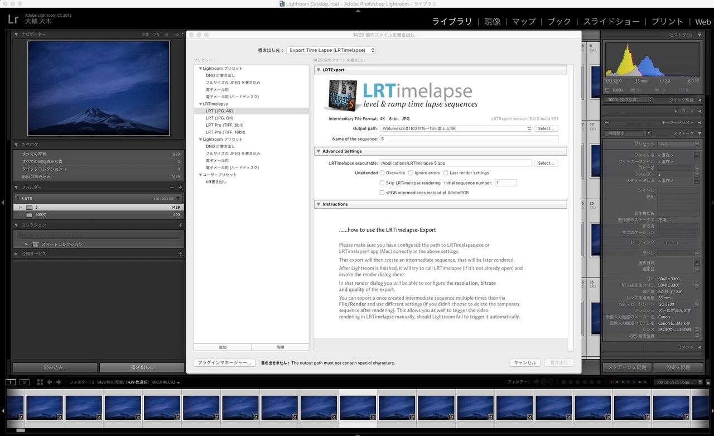Click the filmstrip horizontal scrollbar thumb
The width and height of the screenshot is (714, 436).
(x=21, y=430)
